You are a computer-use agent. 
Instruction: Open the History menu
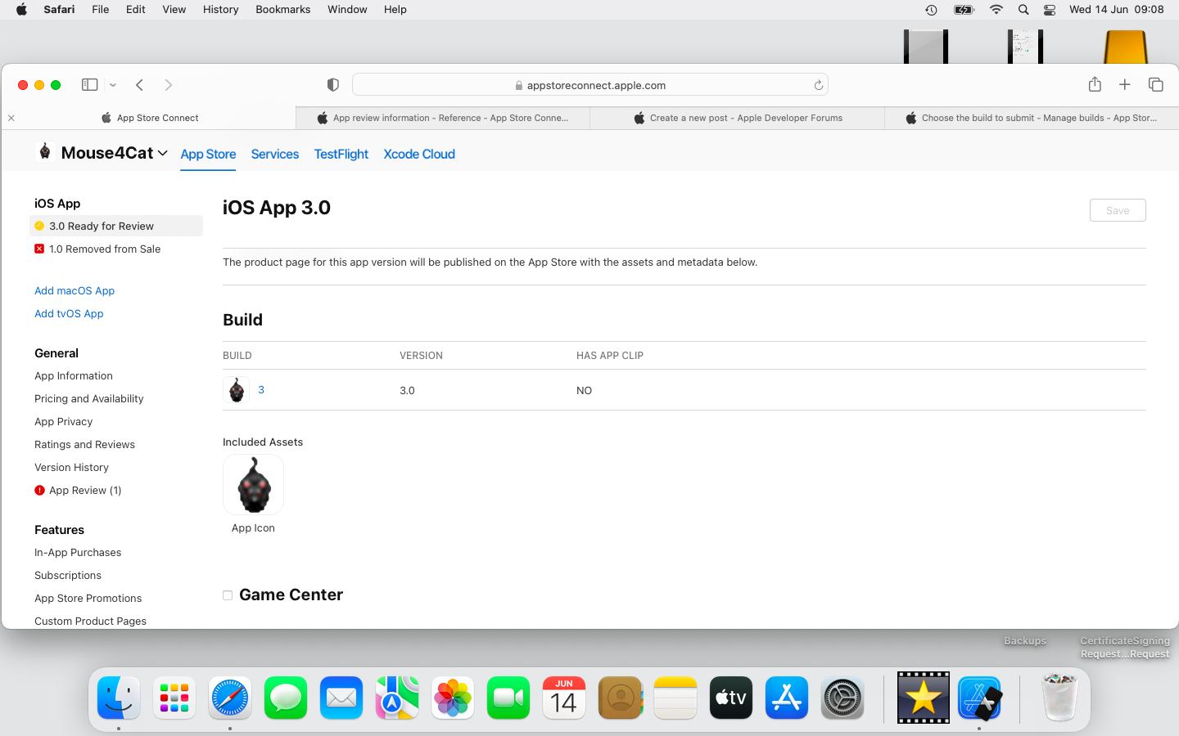click(x=221, y=10)
